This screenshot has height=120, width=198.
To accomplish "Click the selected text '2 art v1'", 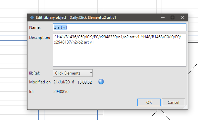I will 61,27.
